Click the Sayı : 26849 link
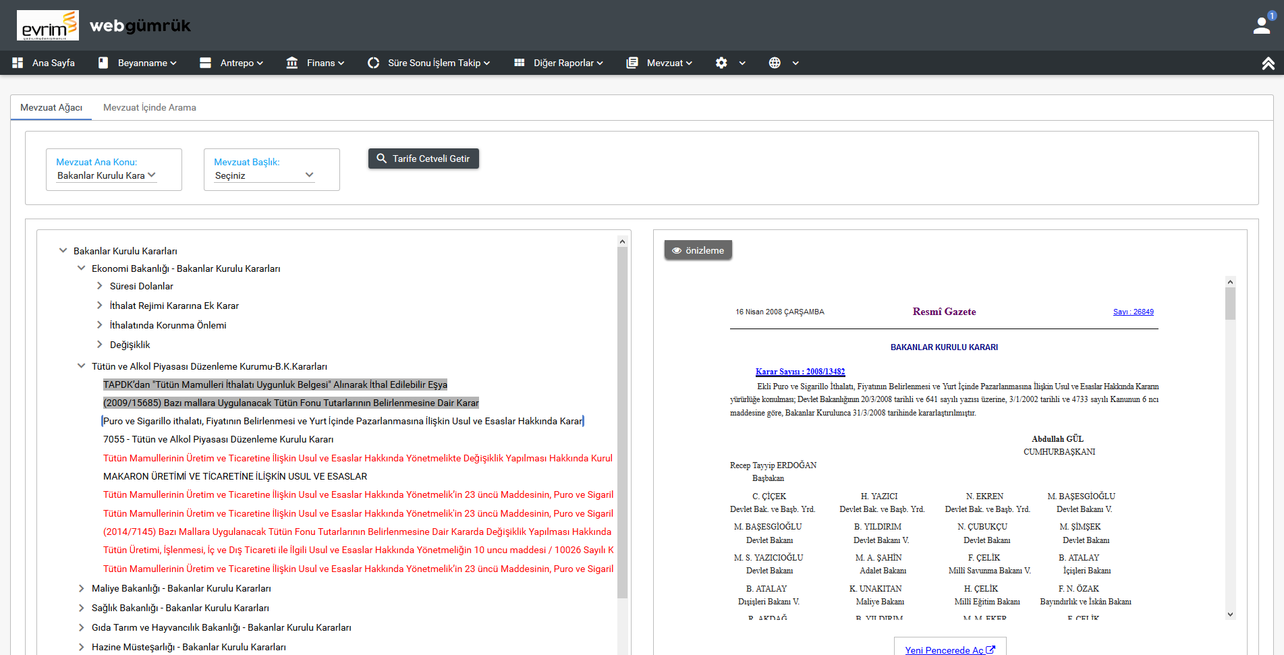The image size is (1284, 655). click(x=1133, y=312)
